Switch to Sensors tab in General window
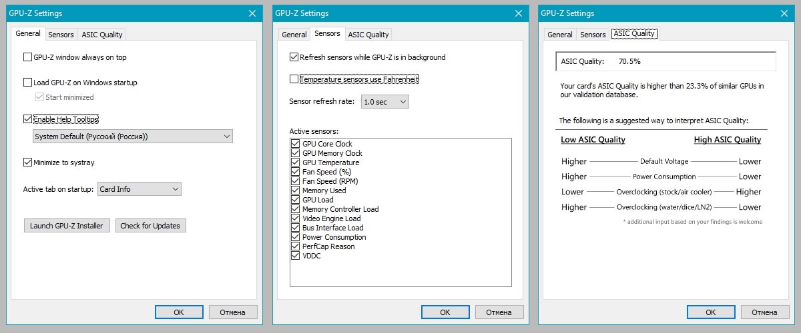The image size is (801, 333). pos(61,35)
